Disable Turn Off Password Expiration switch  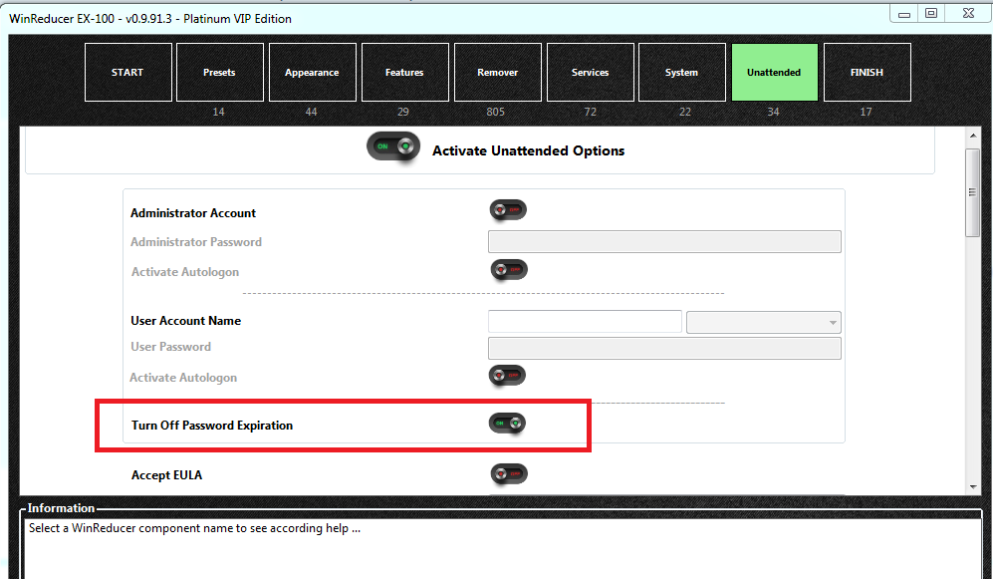(x=507, y=423)
